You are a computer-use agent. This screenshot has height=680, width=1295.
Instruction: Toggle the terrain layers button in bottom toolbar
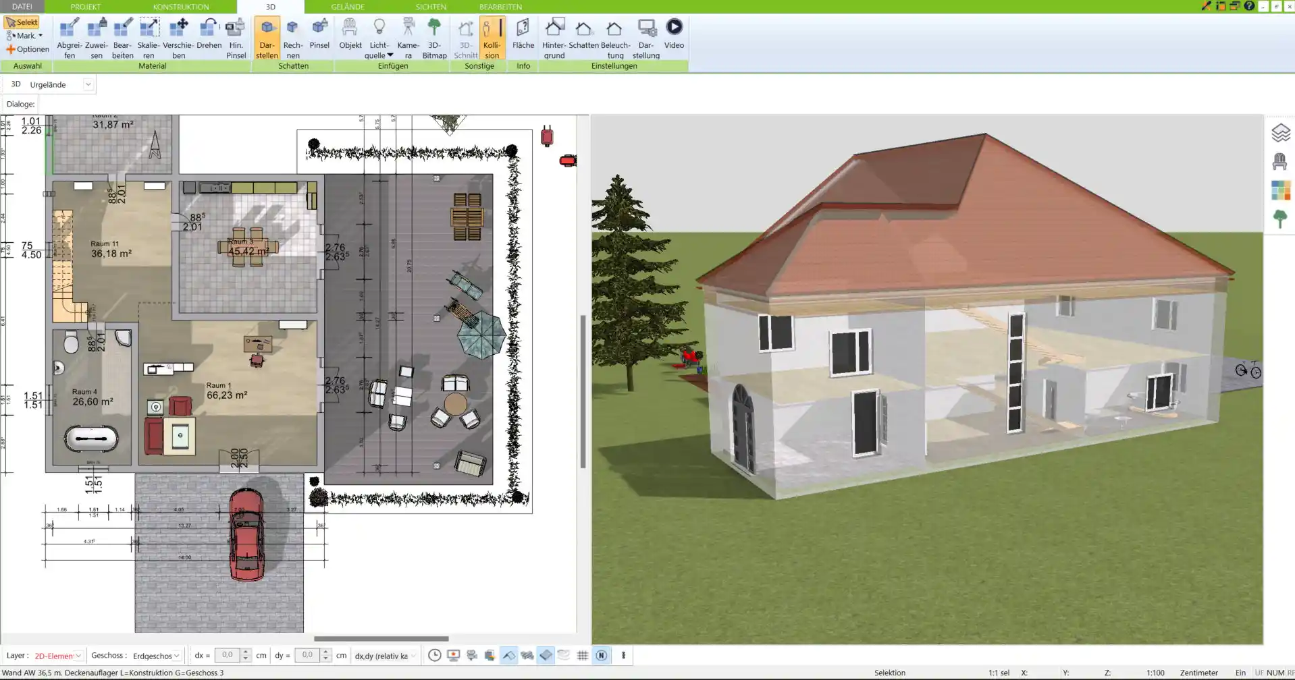[x=564, y=655]
